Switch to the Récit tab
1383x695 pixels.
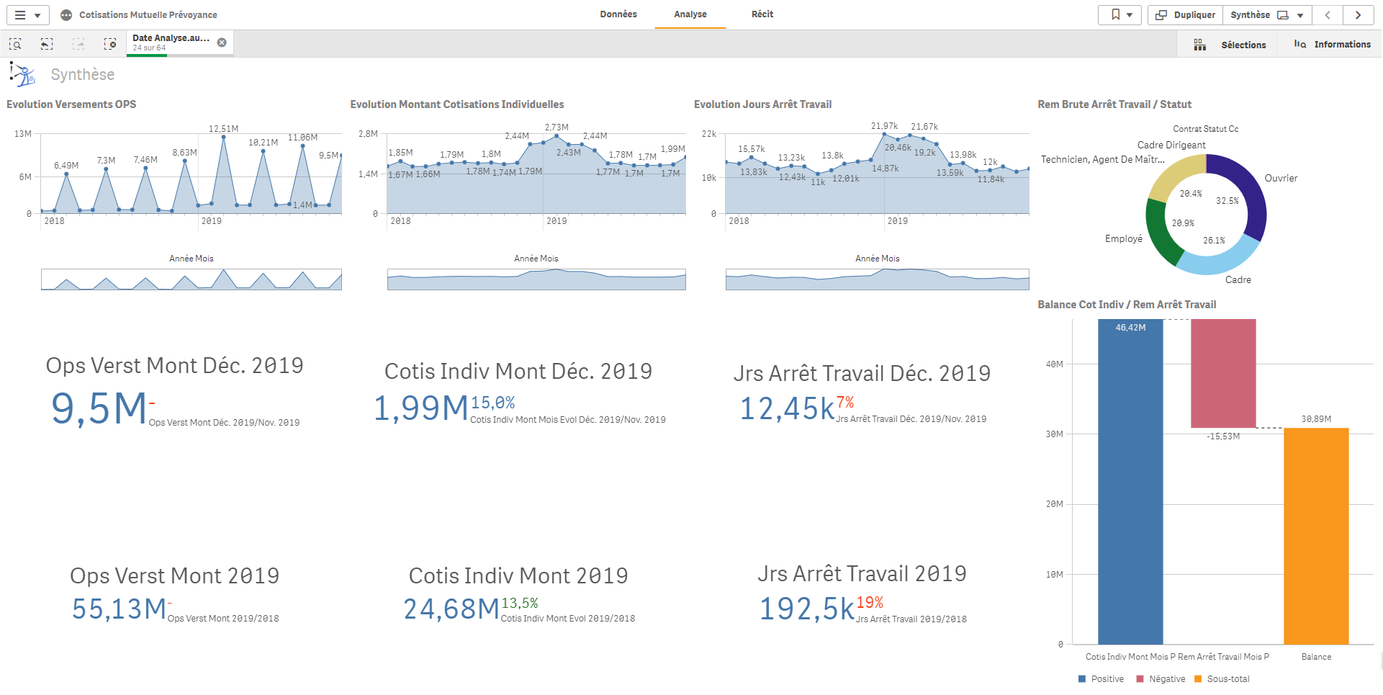coord(762,14)
